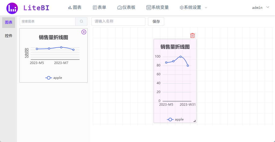Image resolution: width=275 pixels, height=142 pixels.
Task: Click the LiteBI brand text
Action: tap(36, 8)
